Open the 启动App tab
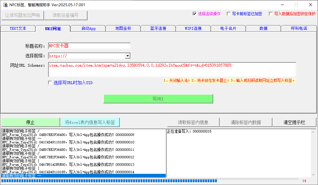 point(88,29)
